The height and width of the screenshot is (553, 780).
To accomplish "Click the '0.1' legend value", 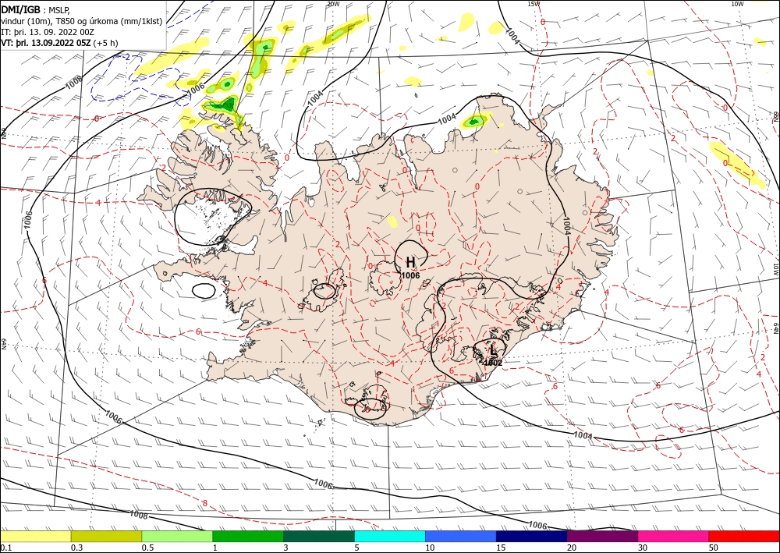I will [x=5, y=548].
